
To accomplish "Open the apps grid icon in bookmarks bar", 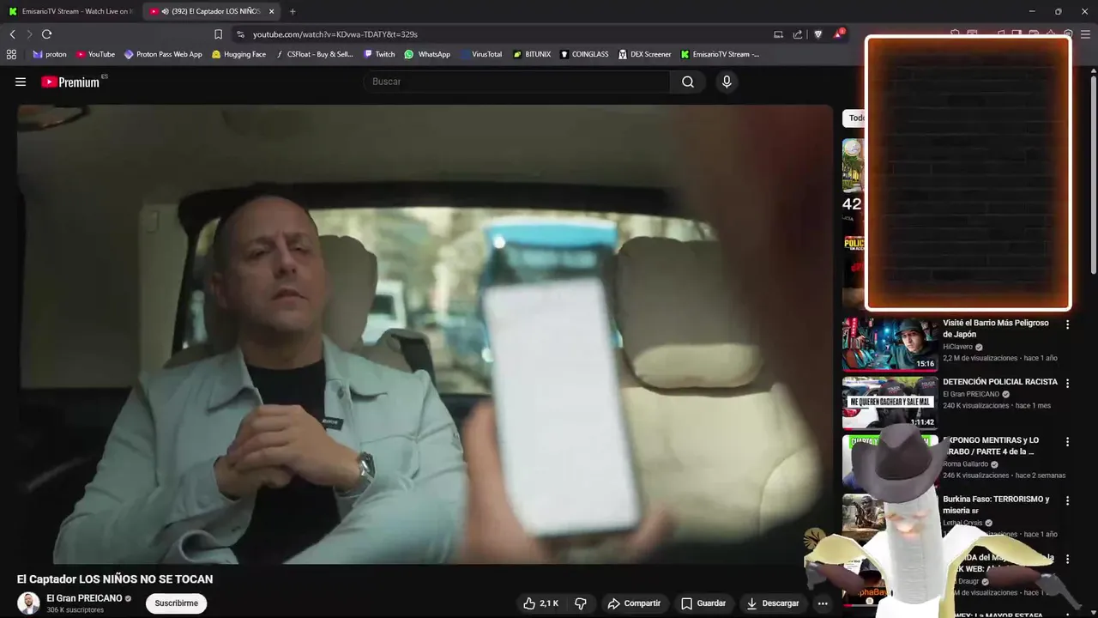I will [11, 54].
